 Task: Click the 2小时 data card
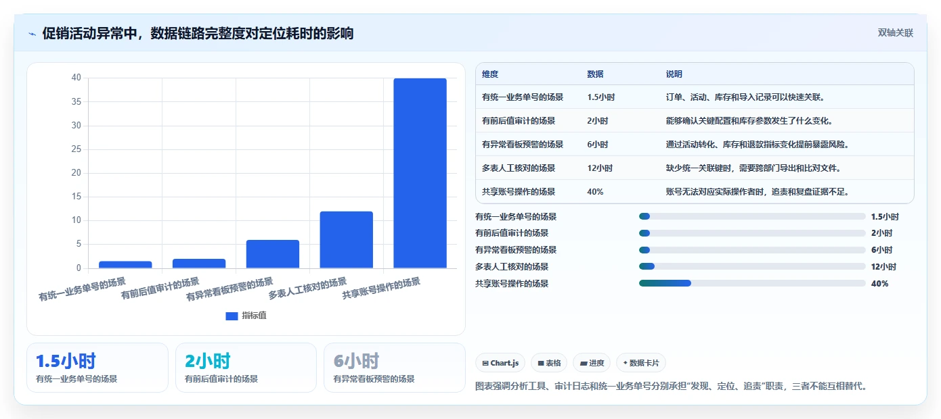(x=246, y=368)
